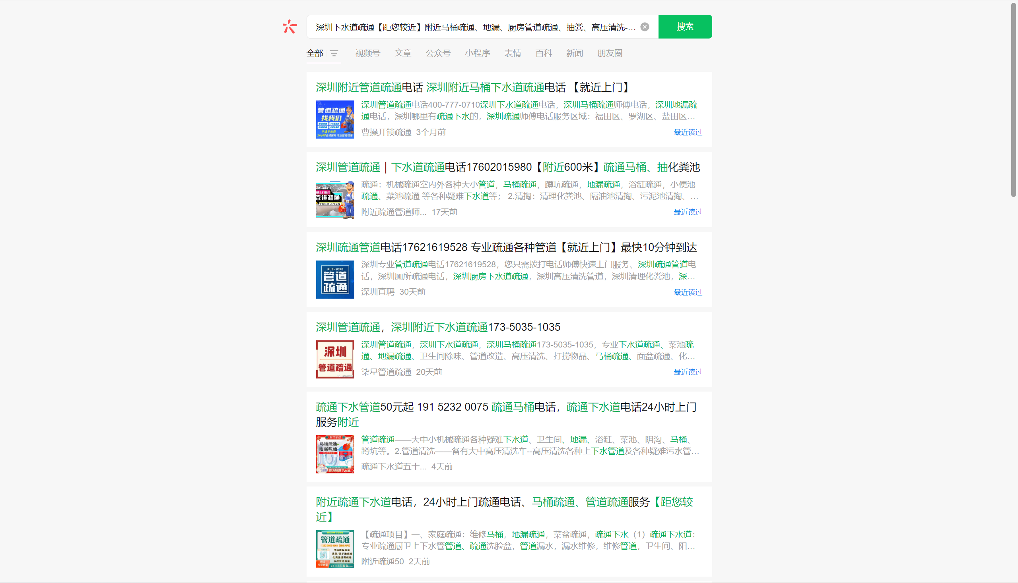Open the red 深圳管道疏通 thumbnail
This screenshot has width=1018, height=583.
[335, 359]
